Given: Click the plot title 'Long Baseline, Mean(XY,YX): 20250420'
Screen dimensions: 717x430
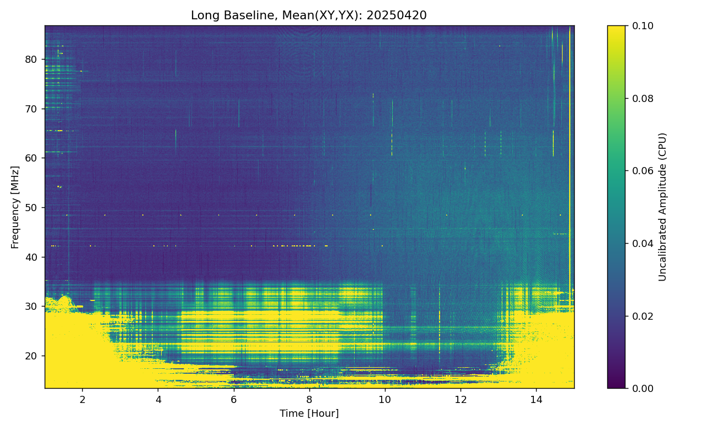Looking at the screenshot, I should [x=308, y=15].
